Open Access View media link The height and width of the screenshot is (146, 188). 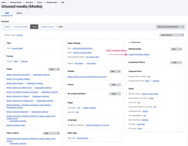click(91, 63)
